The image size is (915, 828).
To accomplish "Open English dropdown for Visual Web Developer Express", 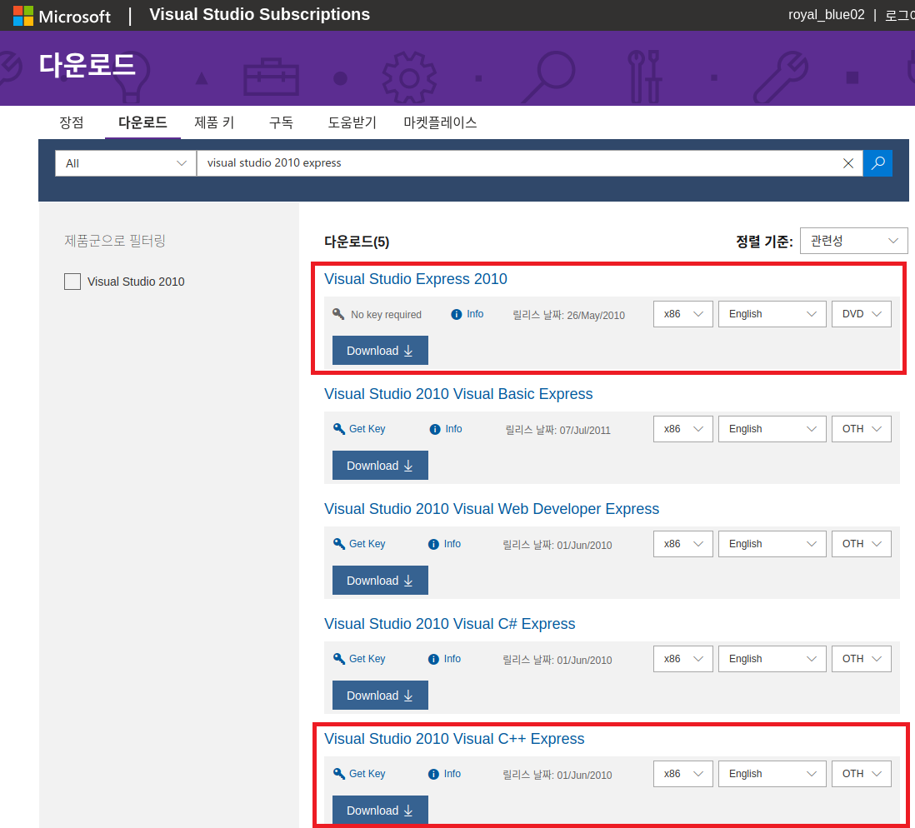I will pyautogui.click(x=772, y=544).
